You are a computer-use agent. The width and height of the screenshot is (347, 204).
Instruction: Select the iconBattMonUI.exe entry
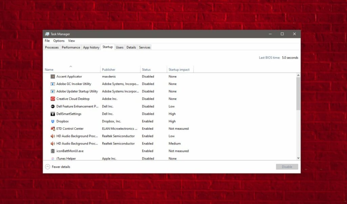click(71, 151)
